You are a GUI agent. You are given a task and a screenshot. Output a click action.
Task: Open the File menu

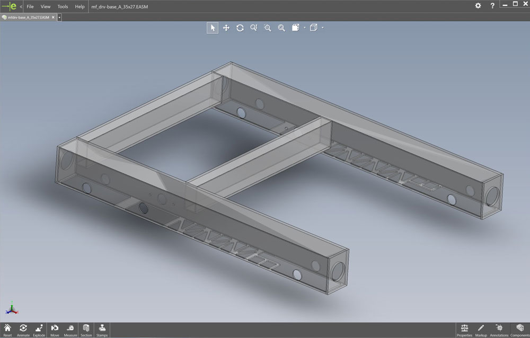tap(30, 6)
